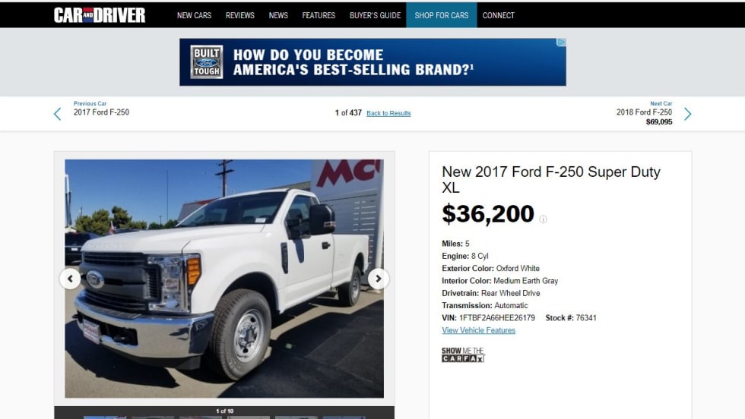The width and height of the screenshot is (745, 419).
Task: Open the Connect menu item
Action: [499, 15]
